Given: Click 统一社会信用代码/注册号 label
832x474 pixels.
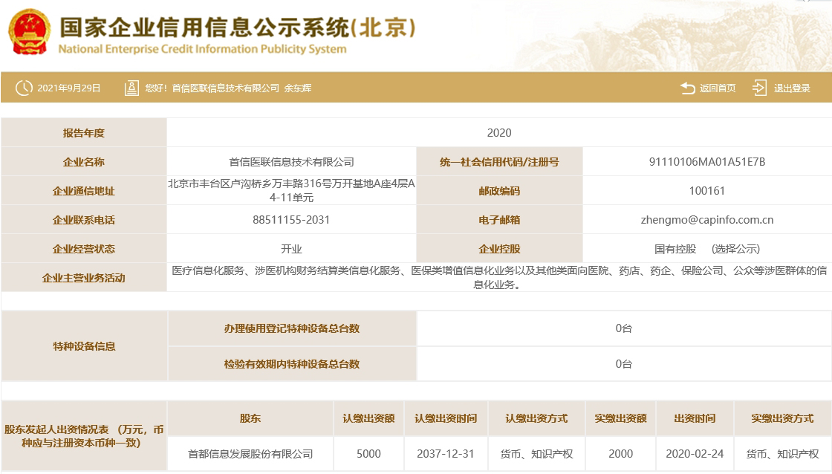Looking at the screenshot, I should pyautogui.click(x=499, y=162).
